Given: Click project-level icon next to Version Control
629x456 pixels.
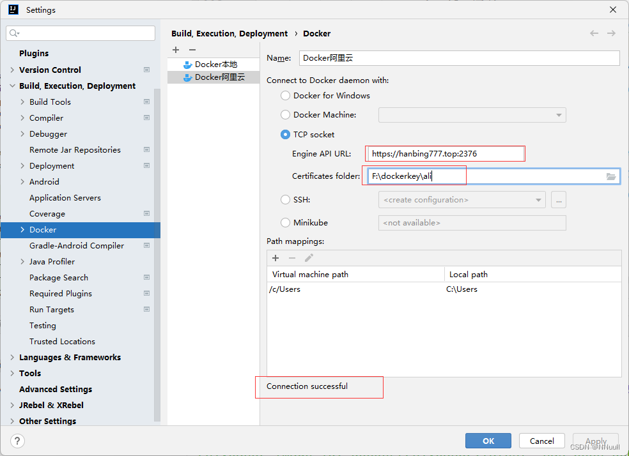Looking at the screenshot, I should point(147,70).
